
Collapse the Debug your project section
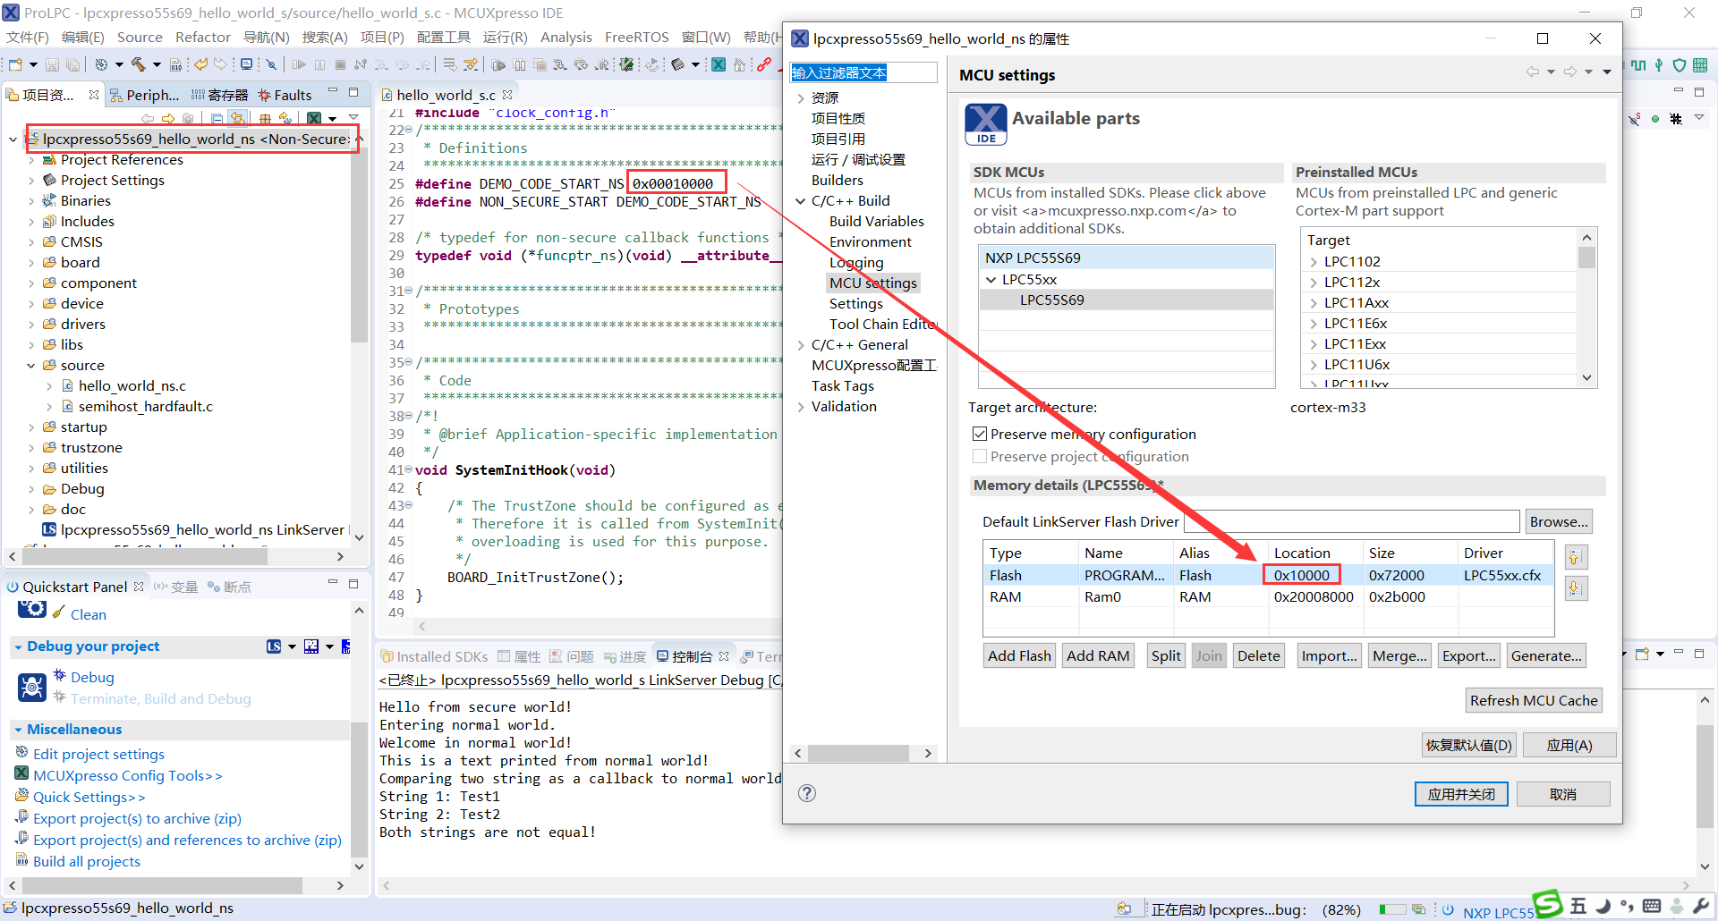[x=18, y=646]
